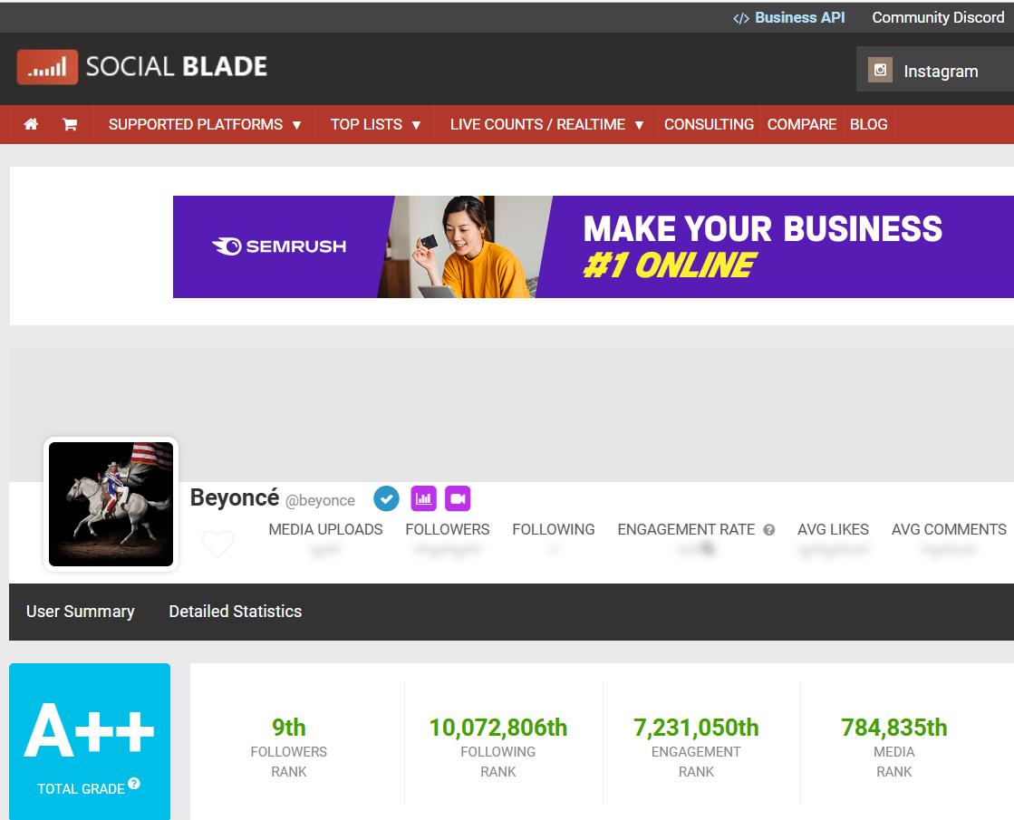Screen dimensions: 1014x820
Task: Click the purple video camera icon
Action: (x=458, y=498)
